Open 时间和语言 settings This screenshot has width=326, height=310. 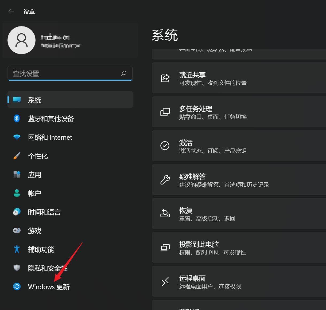[x=44, y=212]
